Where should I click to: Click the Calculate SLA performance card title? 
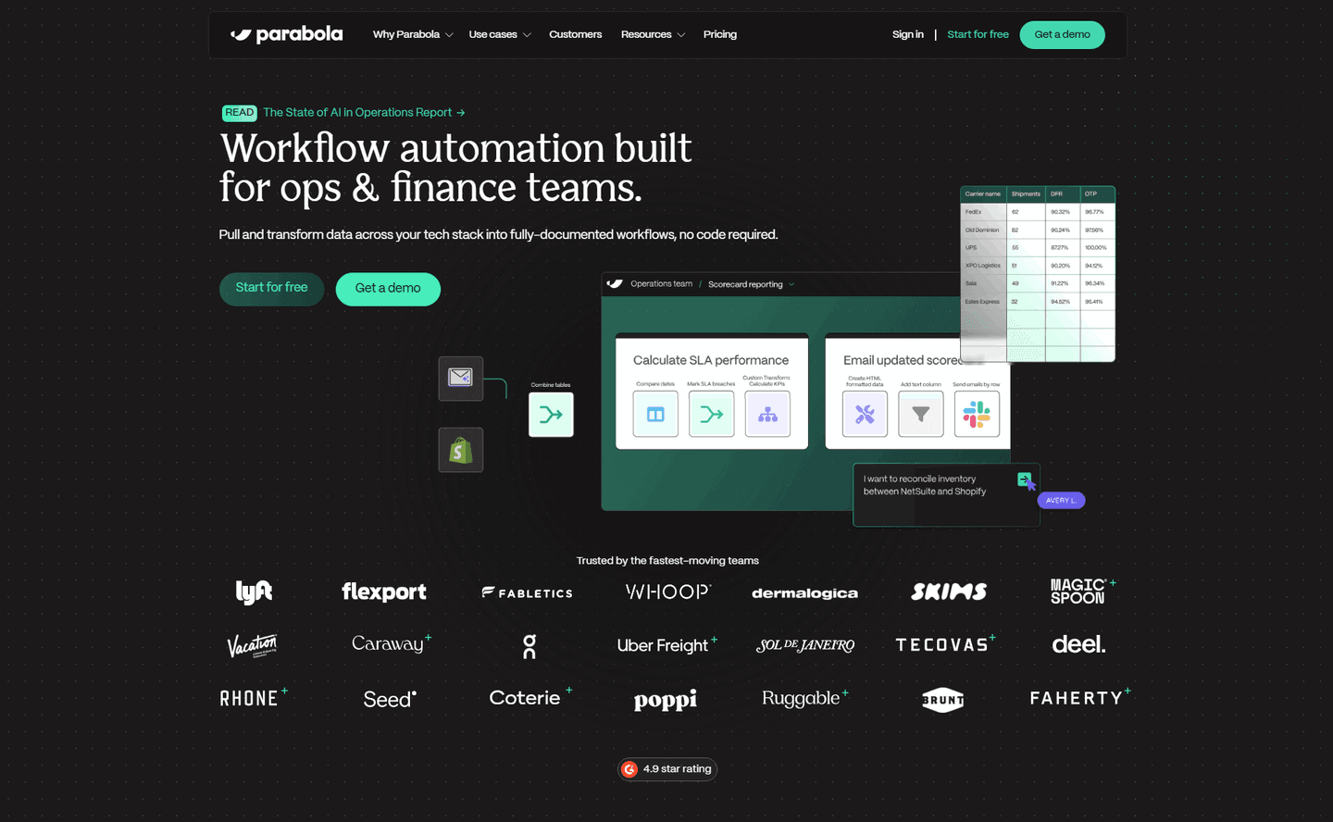pyautogui.click(x=711, y=360)
